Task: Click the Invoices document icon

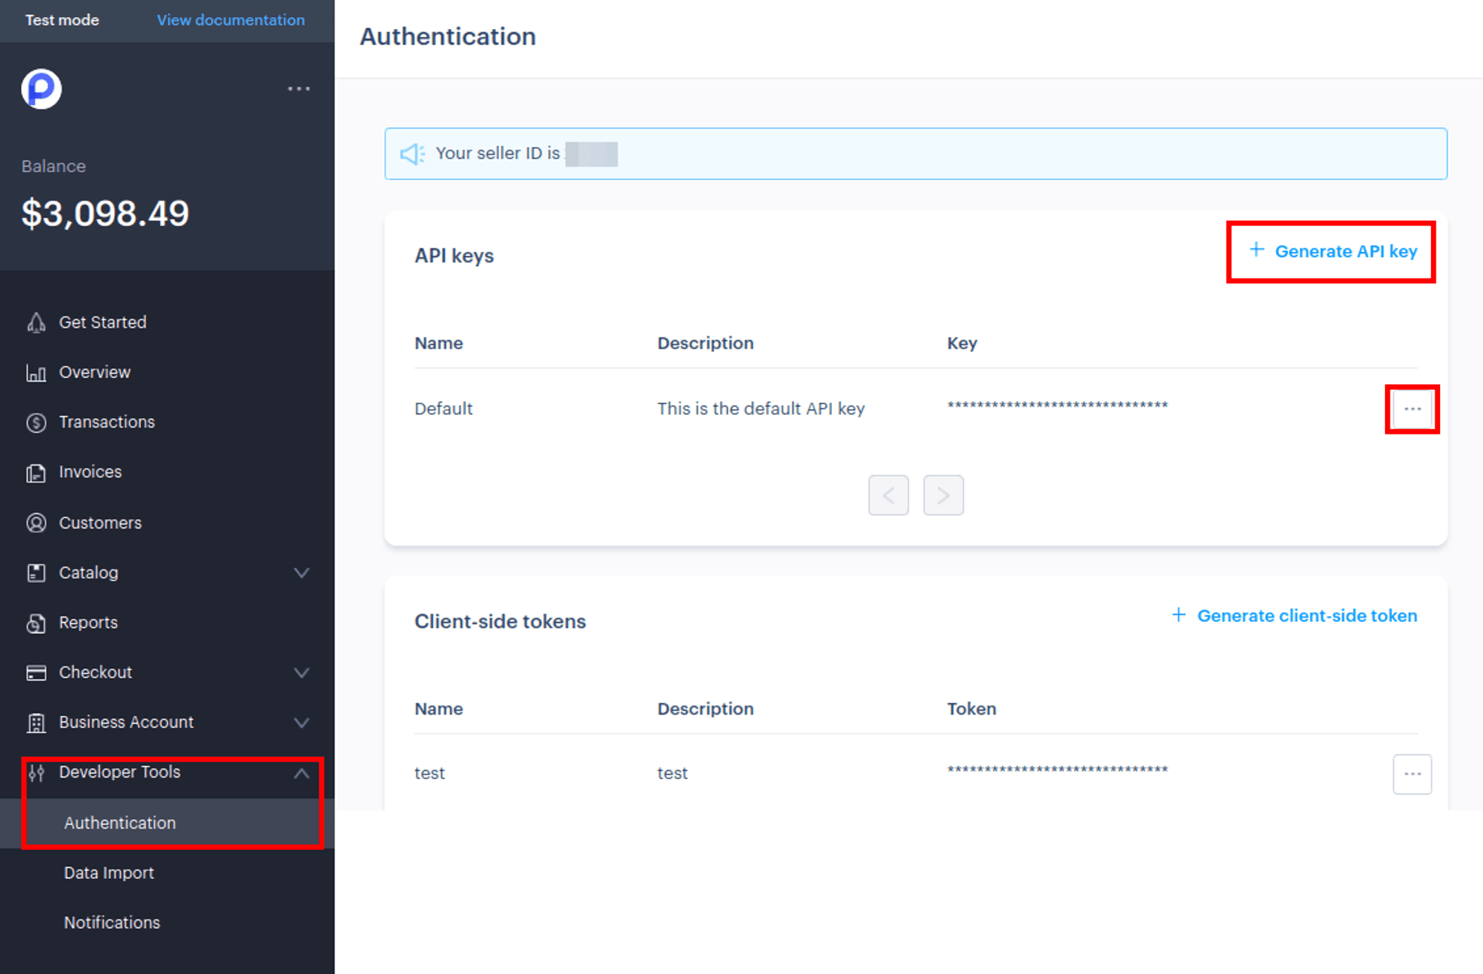Action: (x=36, y=472)
